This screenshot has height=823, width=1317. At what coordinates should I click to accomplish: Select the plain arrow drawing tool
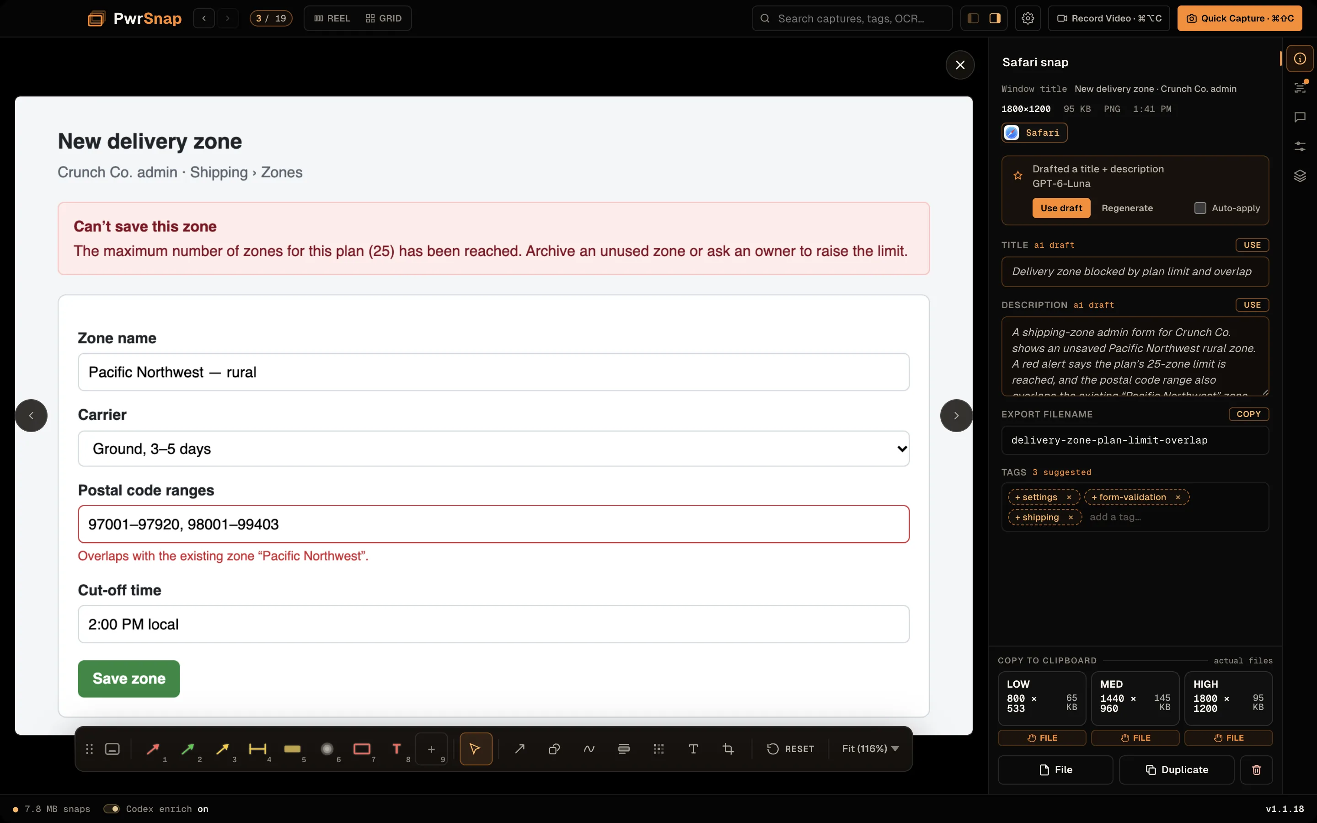pos(520,749)
